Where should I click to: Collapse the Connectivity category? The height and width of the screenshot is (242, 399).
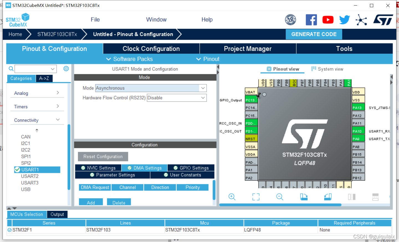(x=37, y=120)
